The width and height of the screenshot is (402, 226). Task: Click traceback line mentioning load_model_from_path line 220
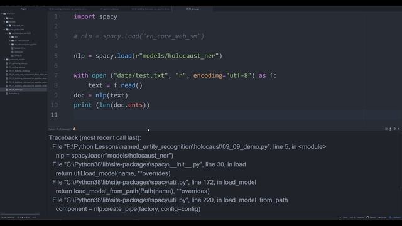[170, 200]
